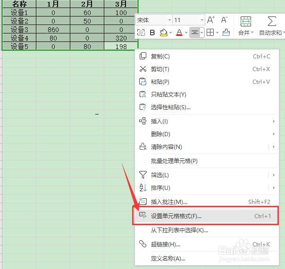Select 只粘贴文本(Y) menu entry
Viewport: 285px width, 269px height.
[x=207, y=95]
